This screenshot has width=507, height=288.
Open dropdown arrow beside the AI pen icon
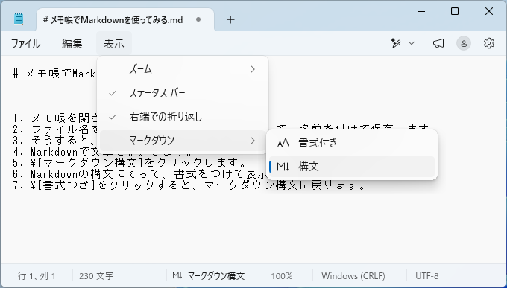pos(412,43)
